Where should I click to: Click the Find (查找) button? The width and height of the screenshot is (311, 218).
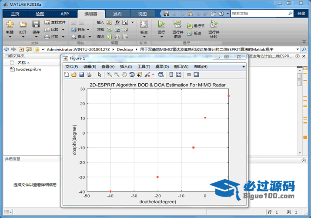78,37
